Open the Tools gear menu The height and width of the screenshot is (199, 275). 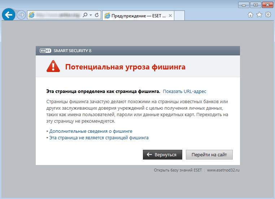[268, 14]
